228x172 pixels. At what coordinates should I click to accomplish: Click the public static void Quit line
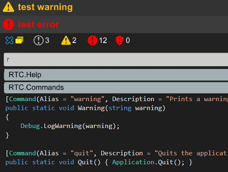pyautogui.click(x=99, y=162)
